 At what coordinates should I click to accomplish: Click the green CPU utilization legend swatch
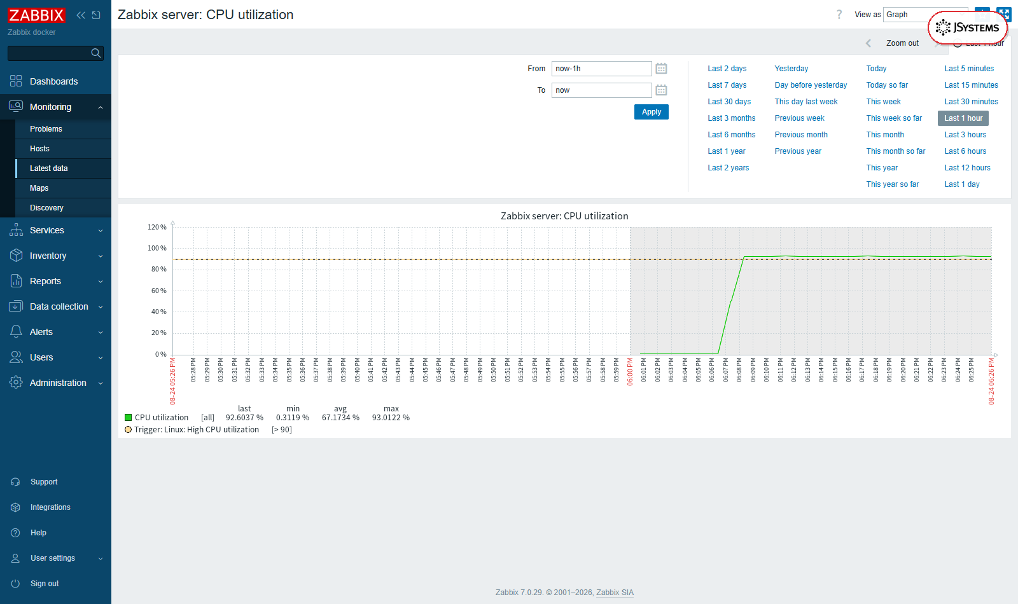128,418
